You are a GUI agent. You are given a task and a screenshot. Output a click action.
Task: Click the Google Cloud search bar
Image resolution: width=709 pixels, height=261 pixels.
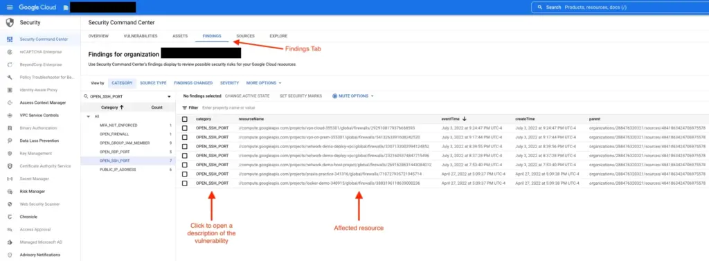click(620, 7)
